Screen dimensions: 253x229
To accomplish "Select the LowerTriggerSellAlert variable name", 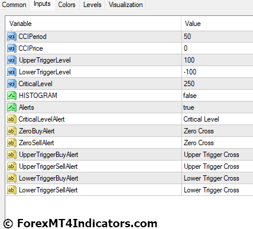I will tap(48, 190).
